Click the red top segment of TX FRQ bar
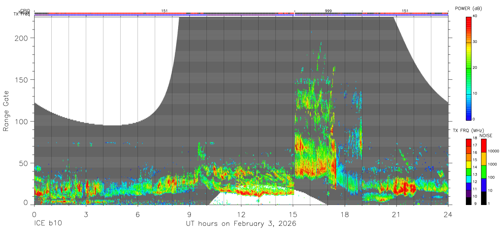 469,142
